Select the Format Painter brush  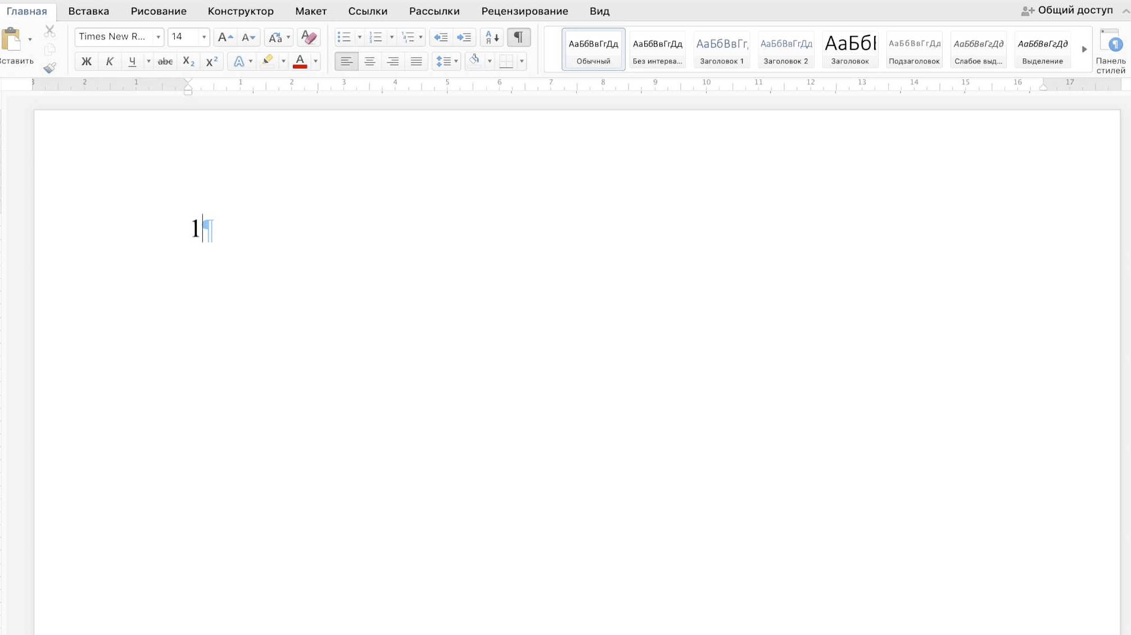(49, 68)
